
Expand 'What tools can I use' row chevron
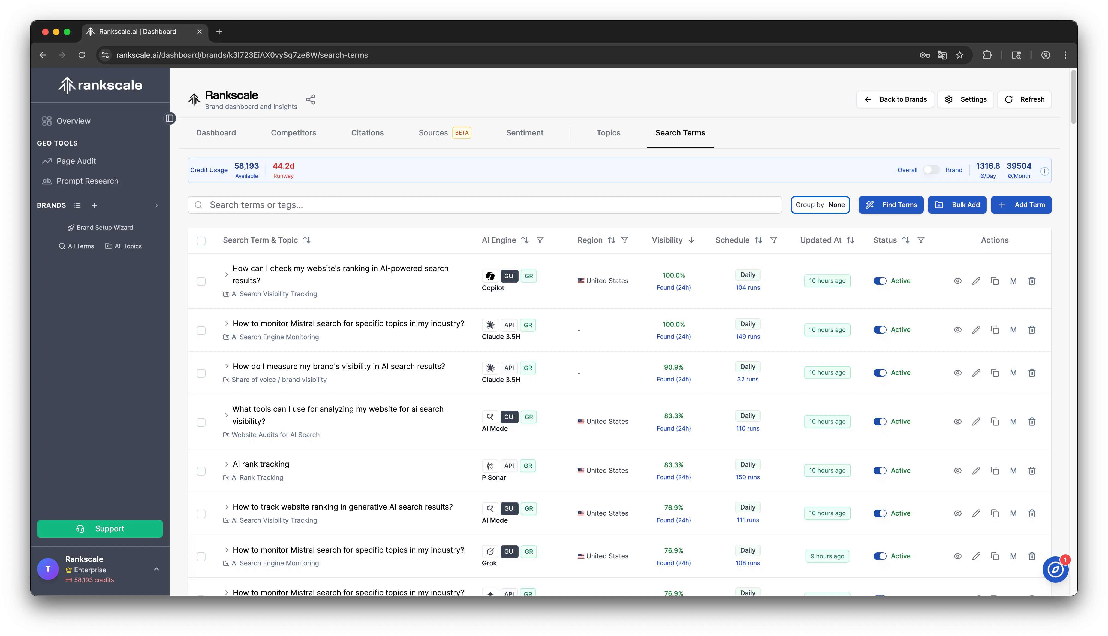[x=226, y=415]
